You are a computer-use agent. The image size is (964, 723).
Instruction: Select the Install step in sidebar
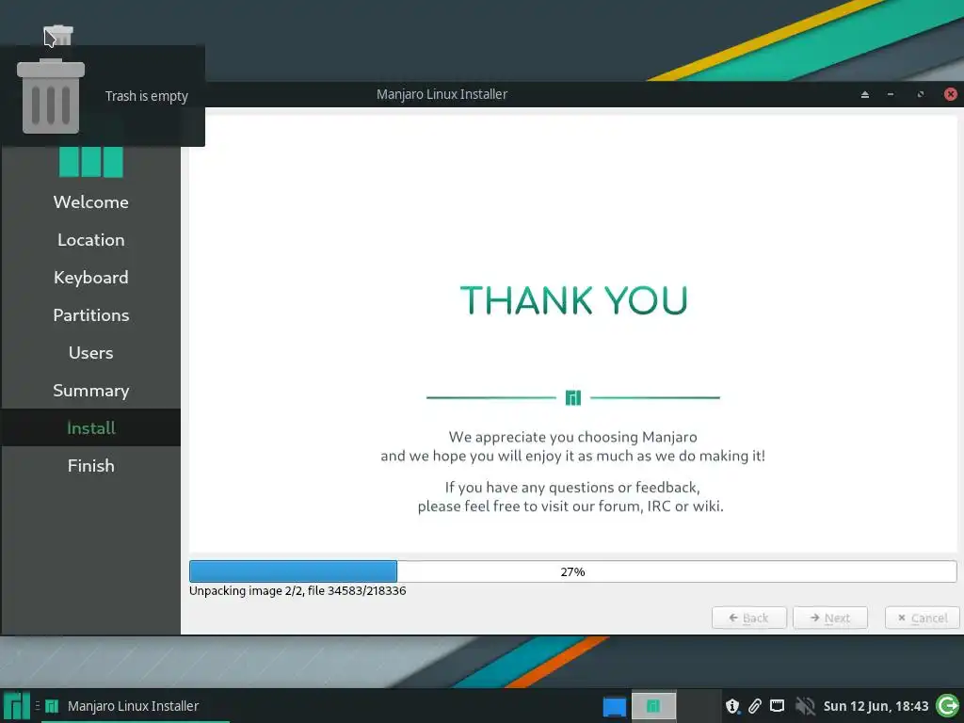pyautogui.click(x=91, y=427)
